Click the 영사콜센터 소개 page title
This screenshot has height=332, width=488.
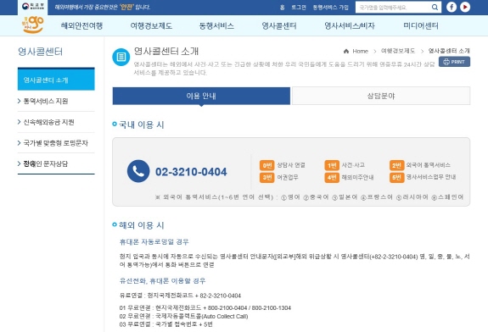point(166,52)
